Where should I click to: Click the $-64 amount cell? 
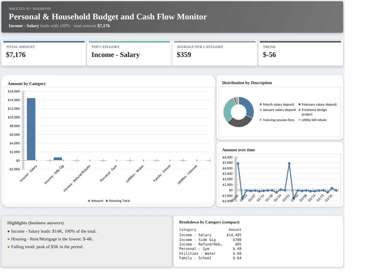(x=237, y=258)
